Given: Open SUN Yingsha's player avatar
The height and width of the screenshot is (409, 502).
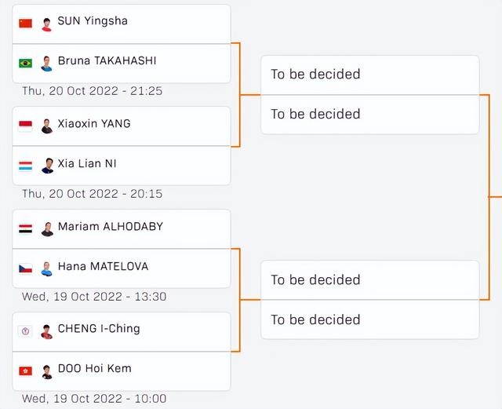Looking at the screenshot, I should 47,24.
